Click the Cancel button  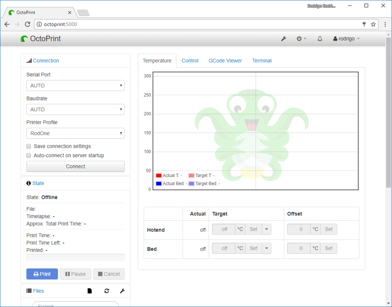(x=109, y=274)
